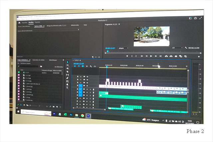Toggle V1 track targeting button
213x142 pixels.
click(x=81, y=86)
